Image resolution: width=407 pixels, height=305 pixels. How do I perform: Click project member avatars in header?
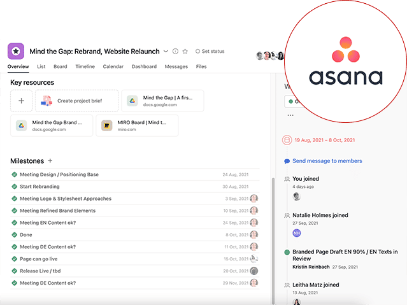coord(270,55)
